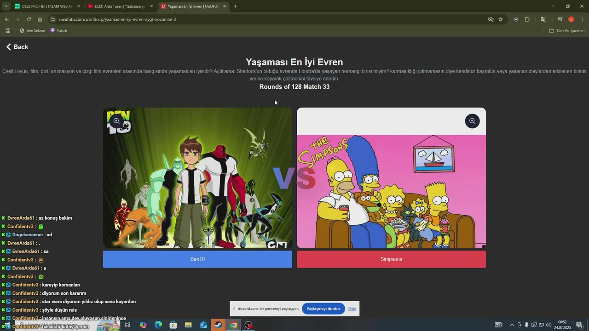Click the Ben10 character artwork
The width and height of the screenshot is (589, 331).
point(197,178)
